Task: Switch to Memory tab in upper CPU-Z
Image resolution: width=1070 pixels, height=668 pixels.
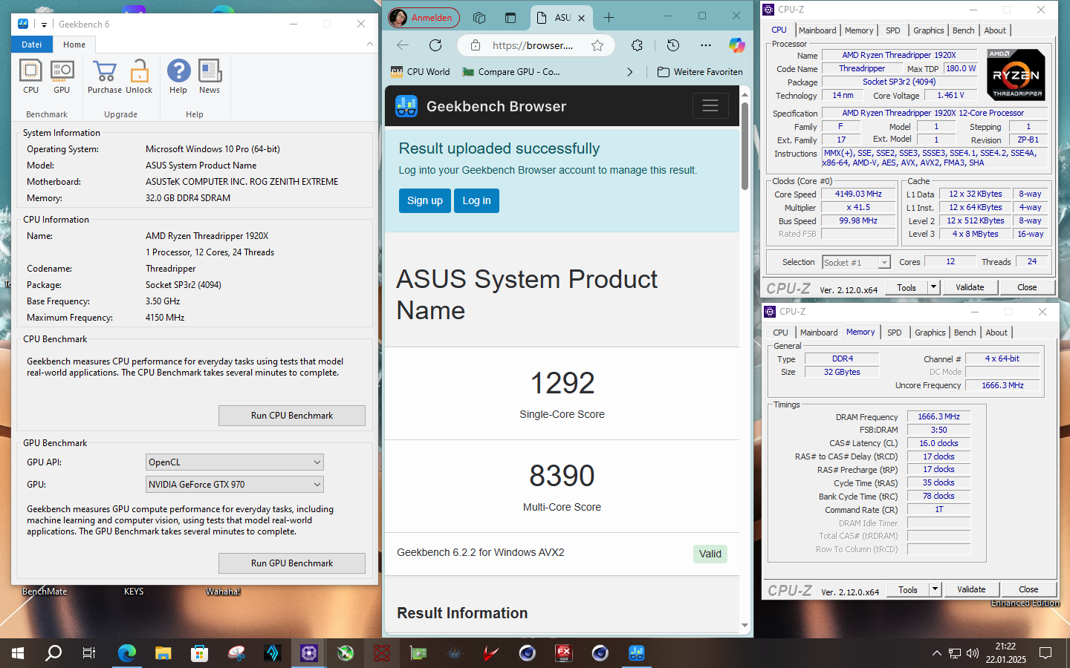Action: pyautogui.click(x=859, y=30)
